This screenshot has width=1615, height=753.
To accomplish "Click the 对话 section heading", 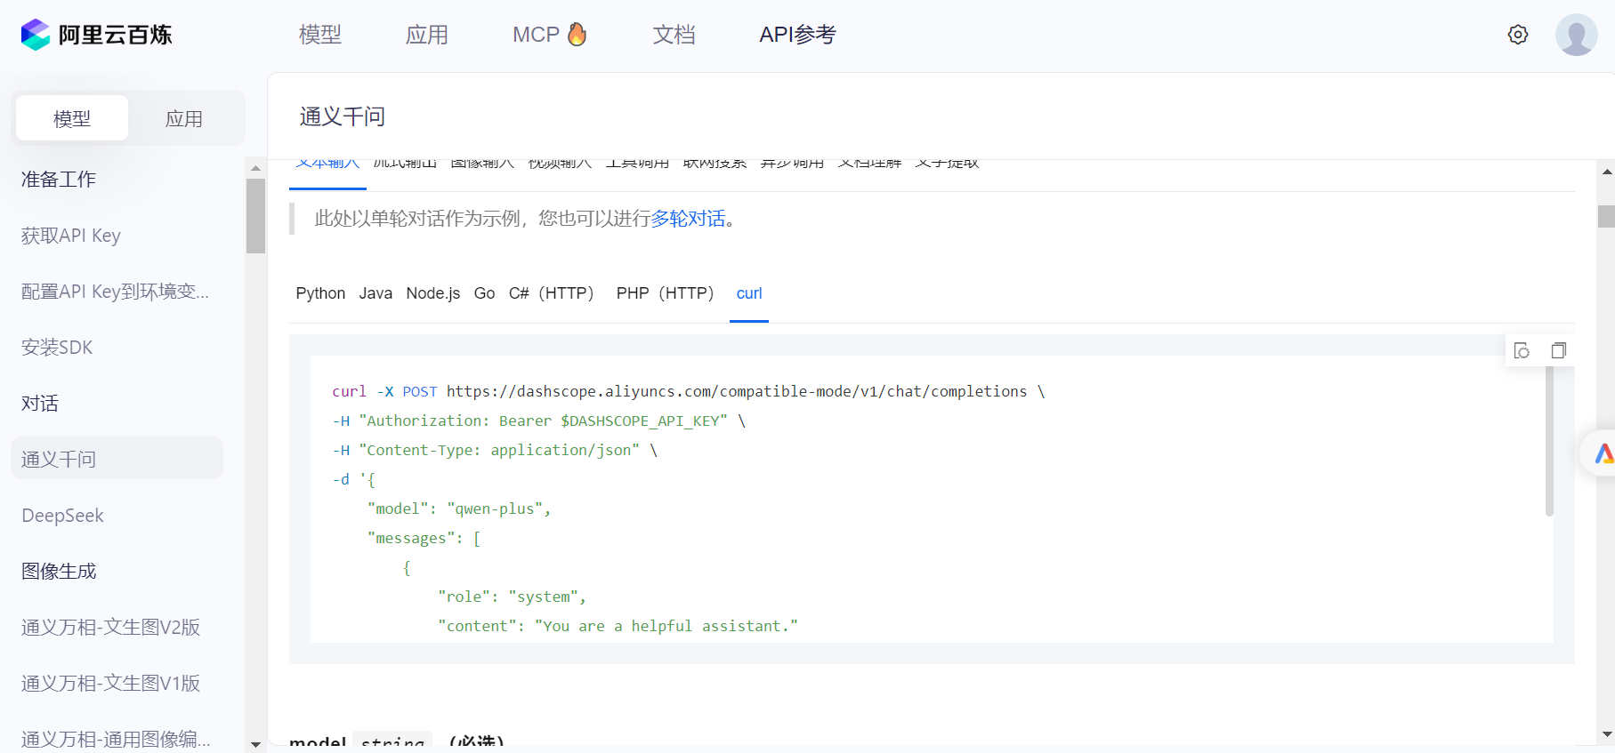I will pyautogui.click(x=40, y=404).
